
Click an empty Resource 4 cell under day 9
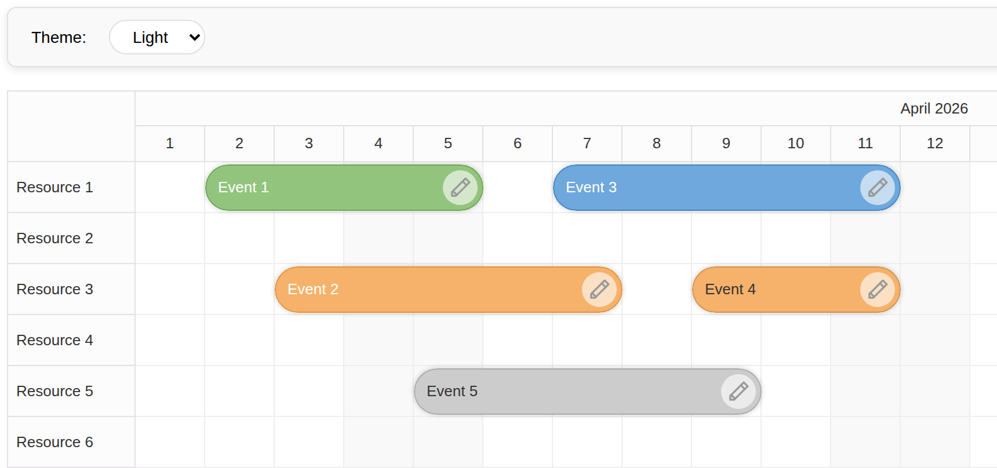click(x=726, y=340)
